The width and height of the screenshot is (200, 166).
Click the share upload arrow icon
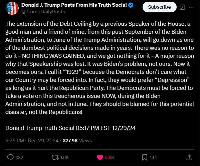click(189, 157)
